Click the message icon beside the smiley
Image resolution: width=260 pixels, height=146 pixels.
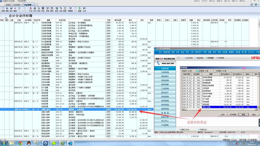coord(256,5)
